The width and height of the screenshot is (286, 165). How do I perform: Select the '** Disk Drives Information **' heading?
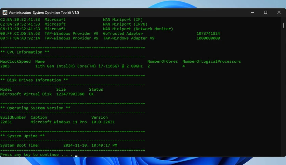34,80
